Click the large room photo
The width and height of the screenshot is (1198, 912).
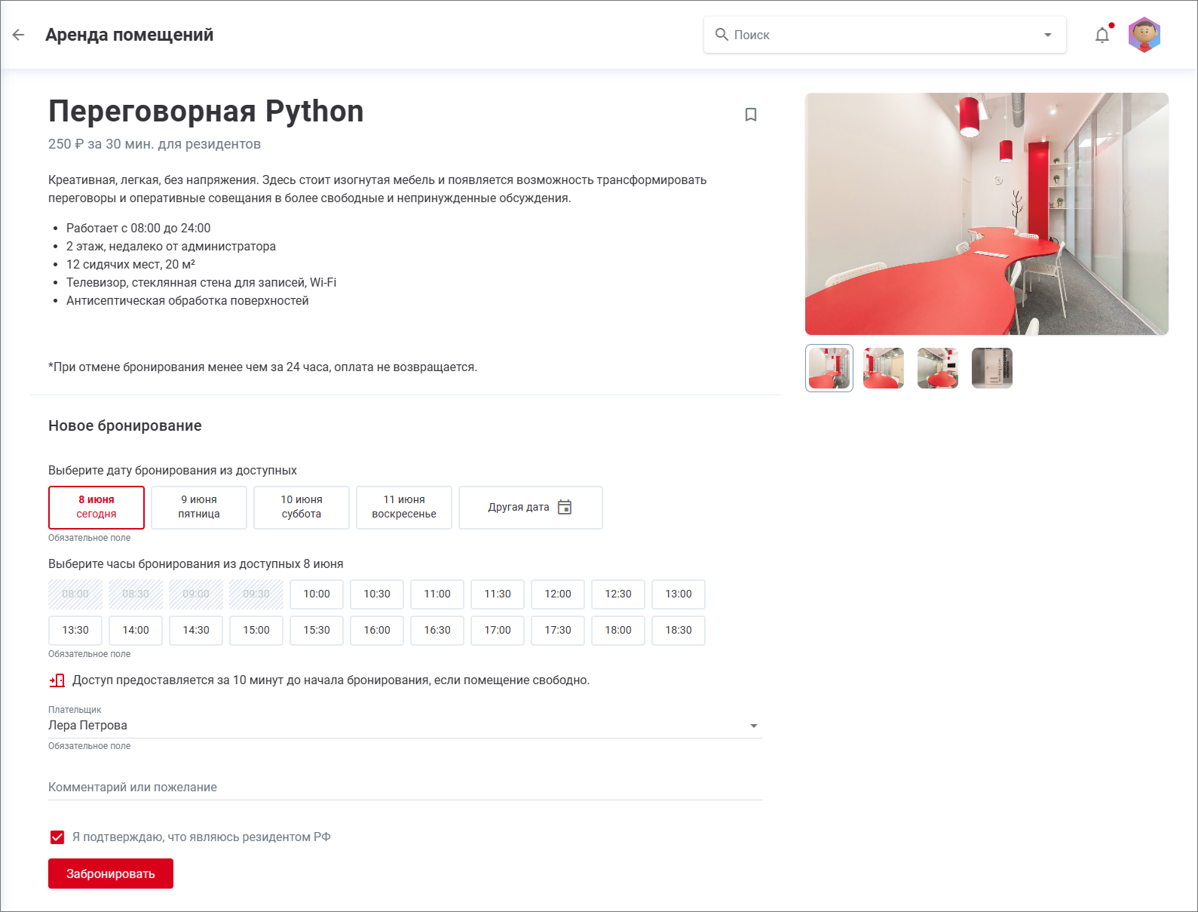click(x=987, y=214)
